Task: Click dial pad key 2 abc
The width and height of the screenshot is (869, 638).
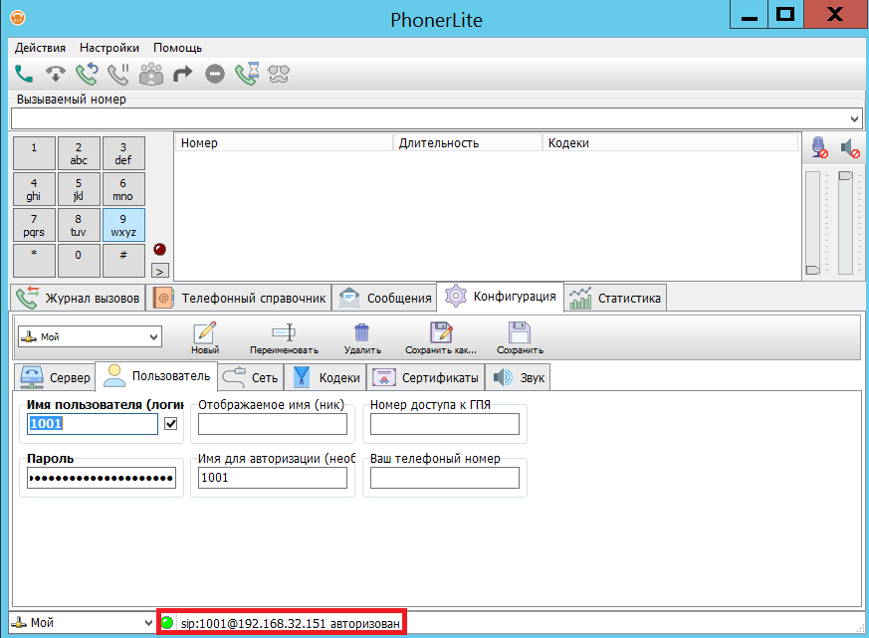Action: (x=79, y=153)
